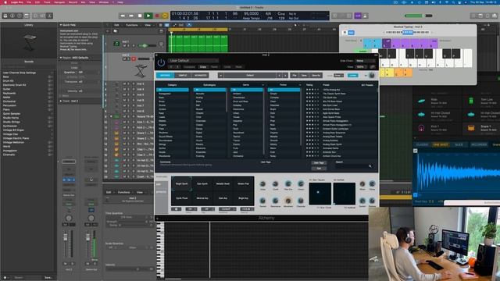
Task: Toggle the purple Count-in button
Action: 358,16
